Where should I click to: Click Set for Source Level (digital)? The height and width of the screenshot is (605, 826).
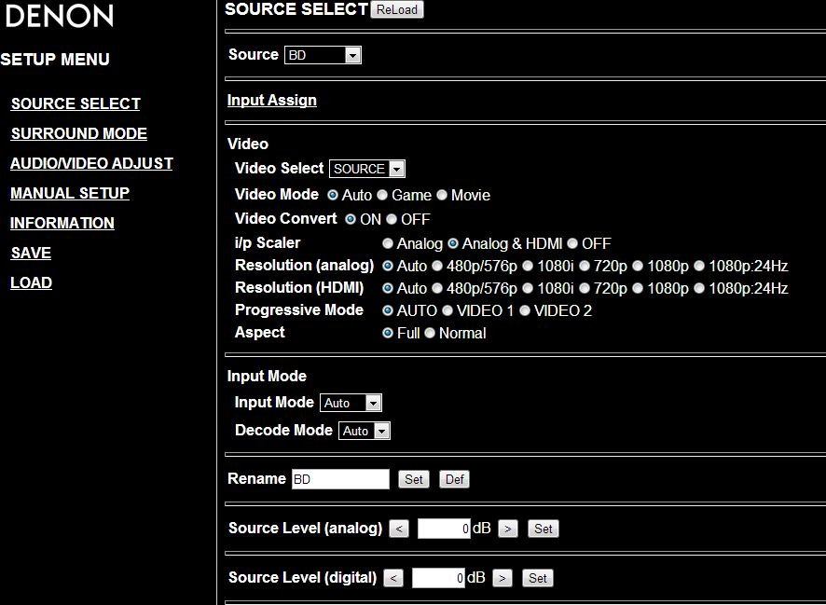[538, 578]
